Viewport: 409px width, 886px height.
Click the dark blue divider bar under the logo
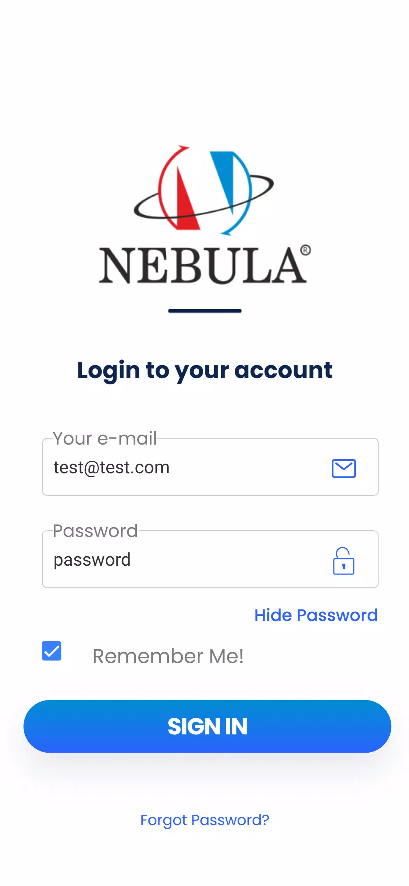pos(205,311)
